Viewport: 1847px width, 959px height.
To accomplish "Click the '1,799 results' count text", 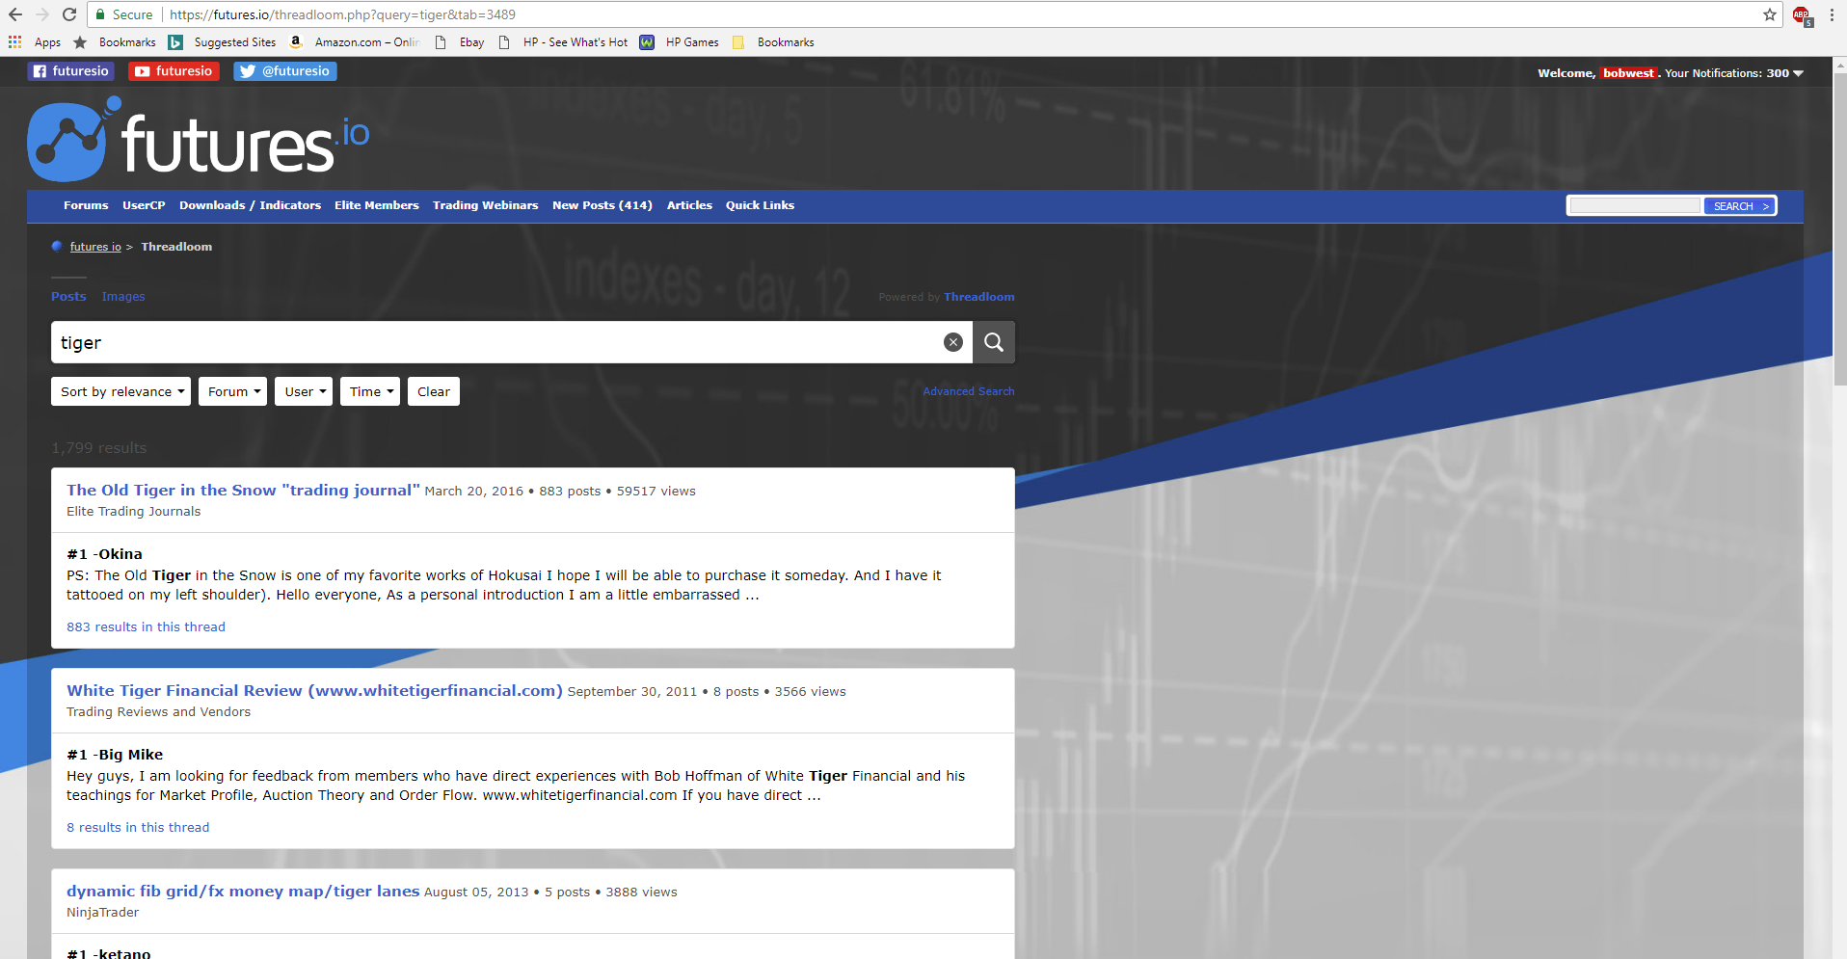I will click(99, 448).
